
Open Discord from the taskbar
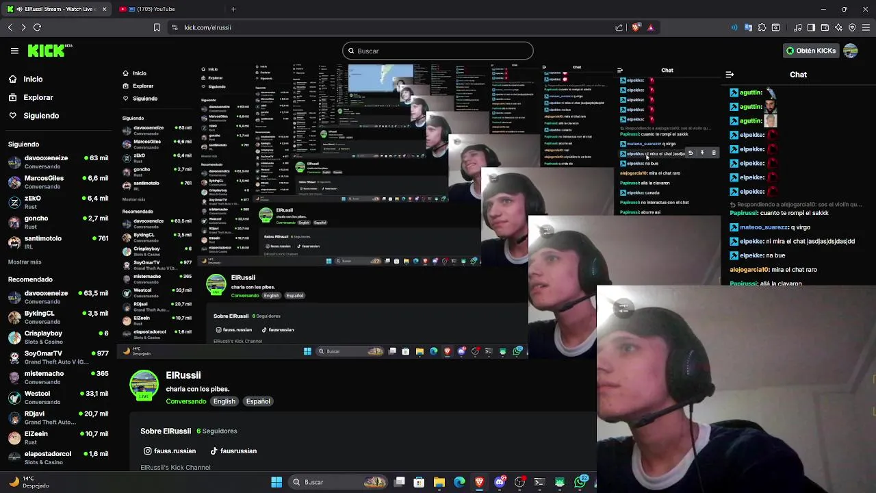point(500,482)
